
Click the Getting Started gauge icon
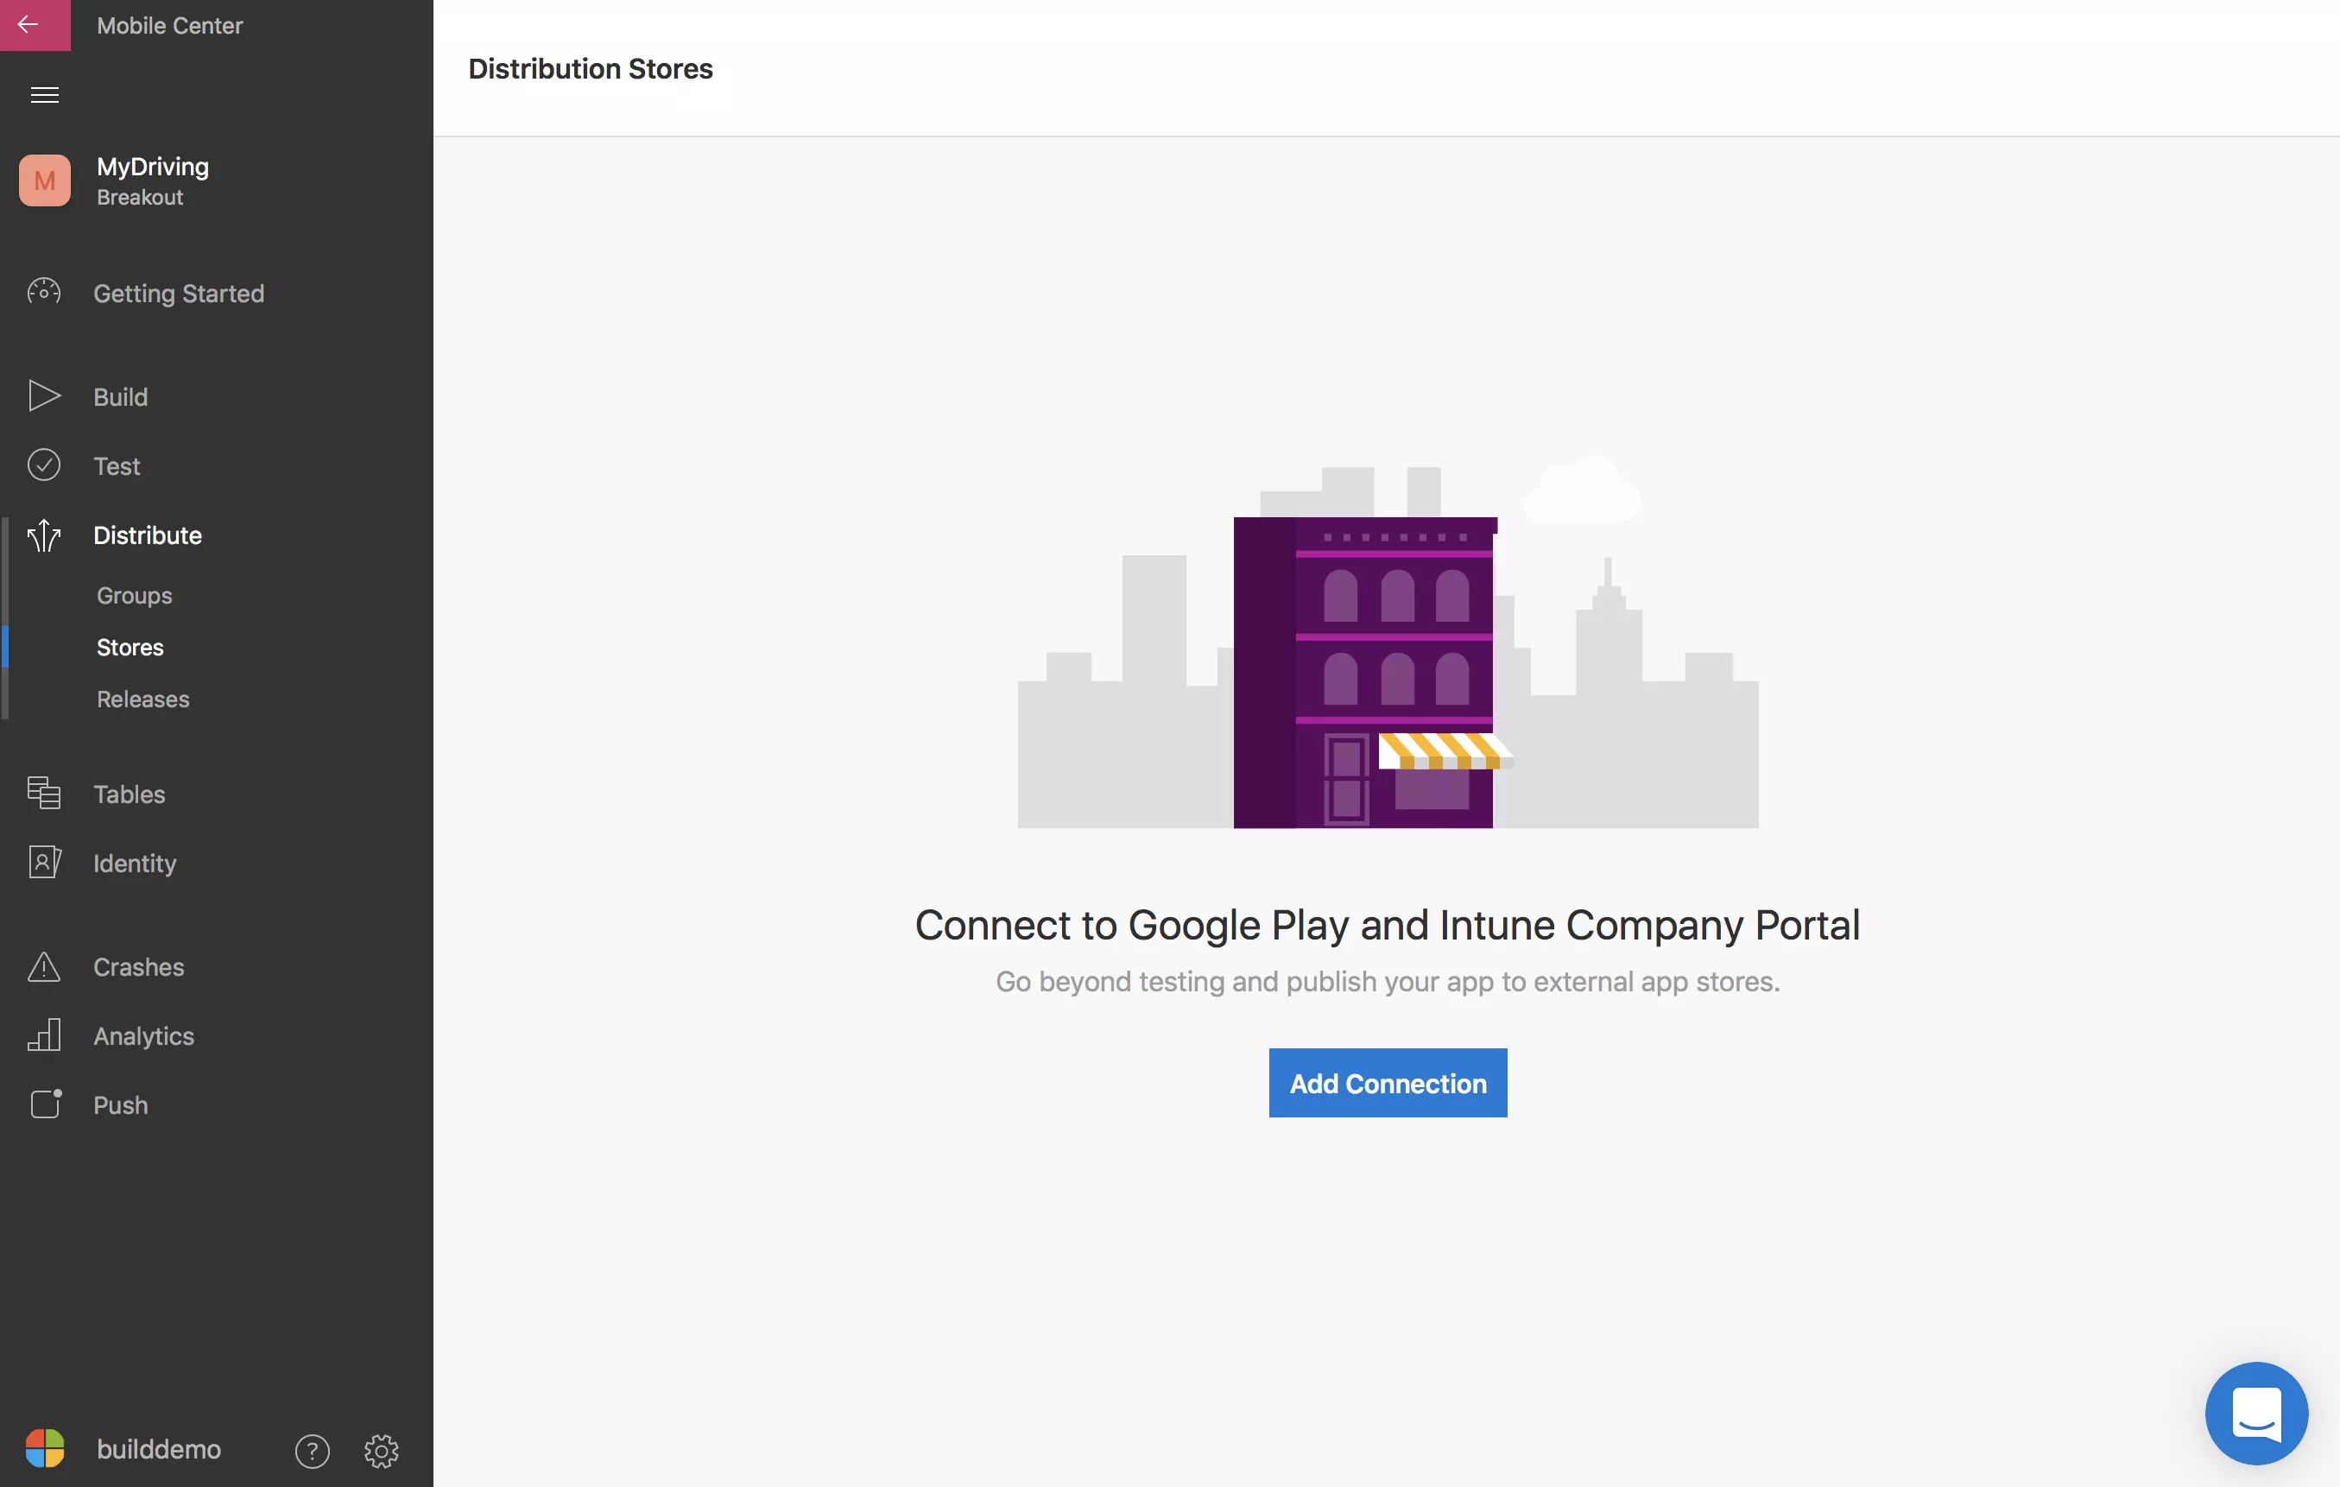click(44, 293)
